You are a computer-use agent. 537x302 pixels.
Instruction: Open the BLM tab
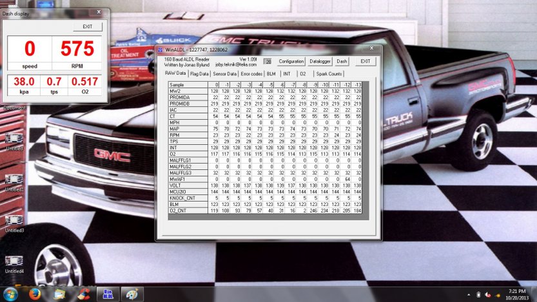pos(271,74)
